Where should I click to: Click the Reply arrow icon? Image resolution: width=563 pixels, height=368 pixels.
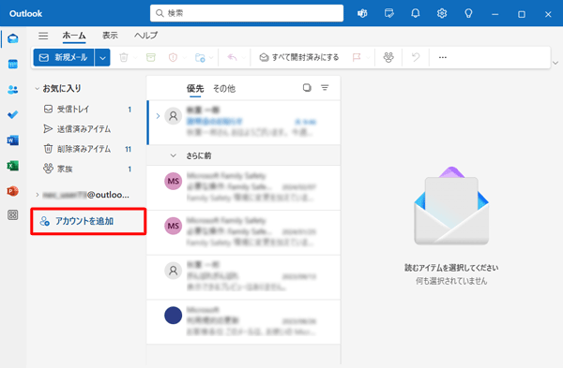pos(233,57)
